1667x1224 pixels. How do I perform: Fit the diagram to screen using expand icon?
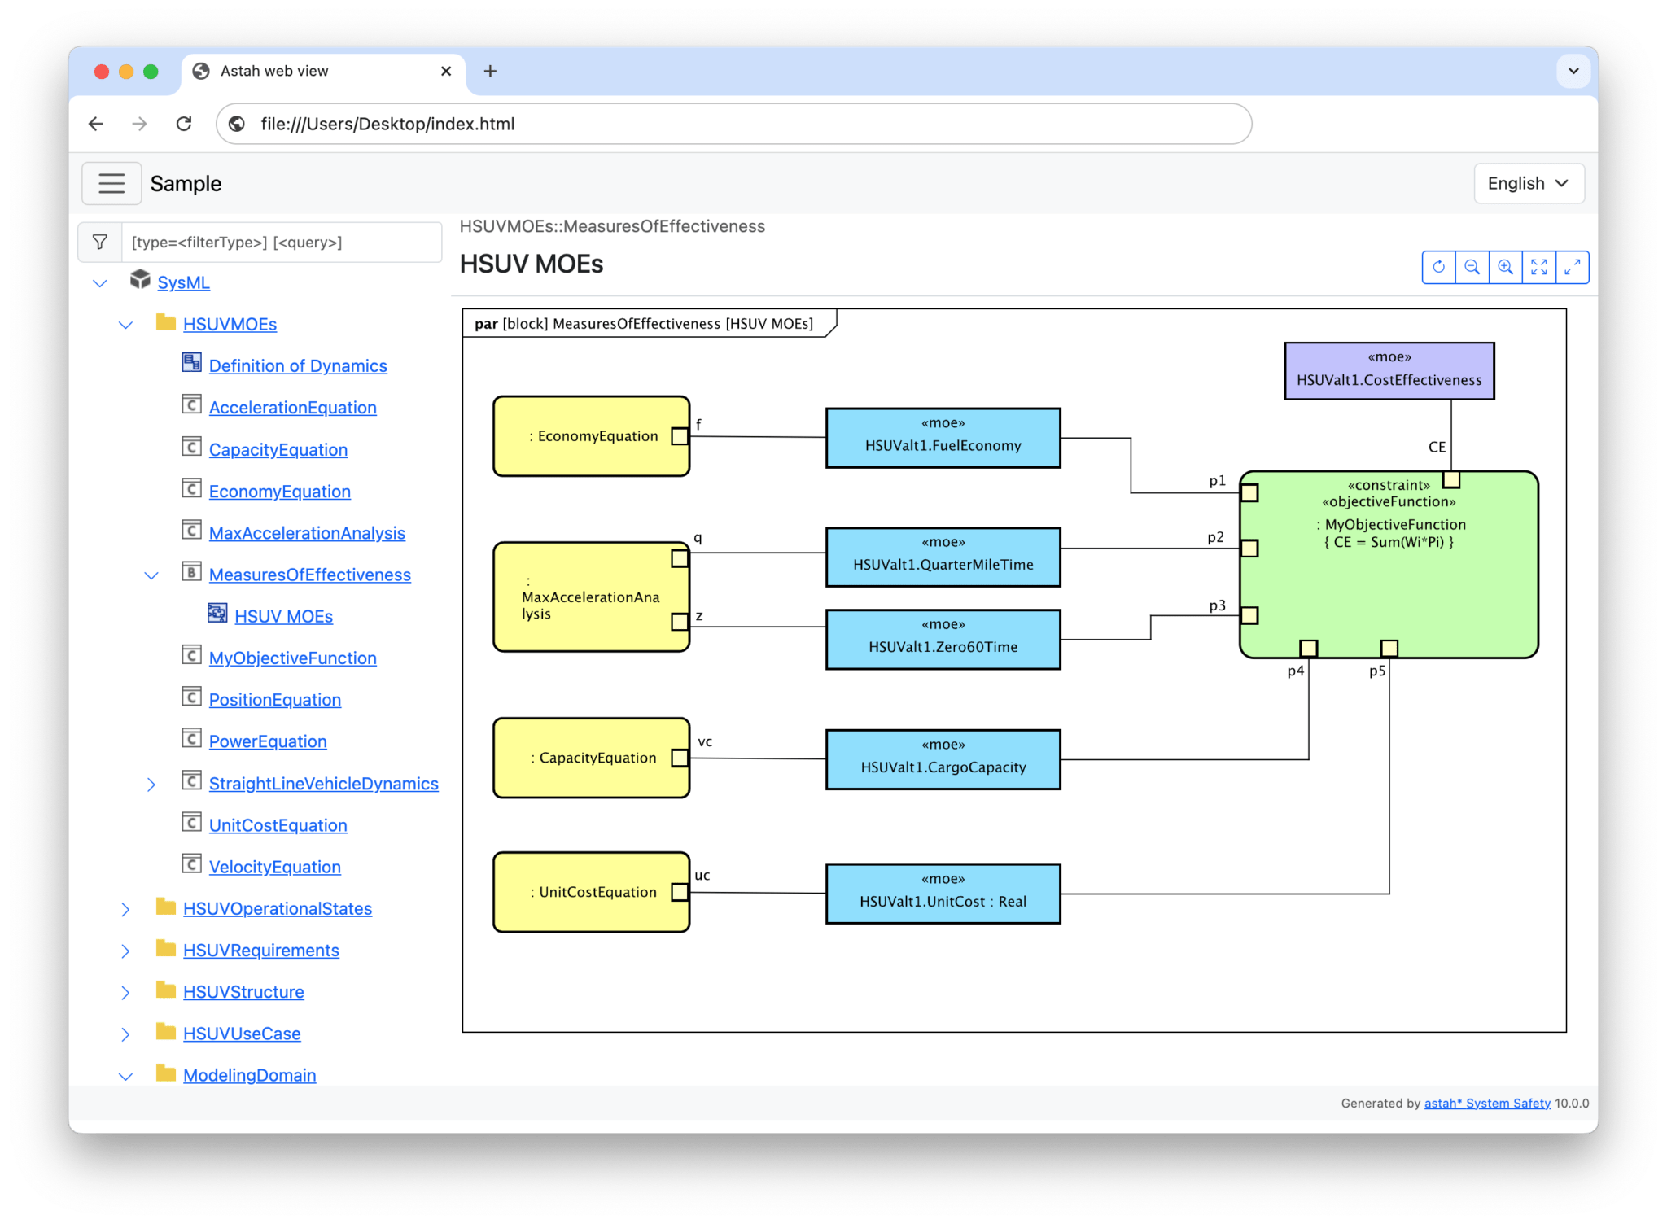1539,267
